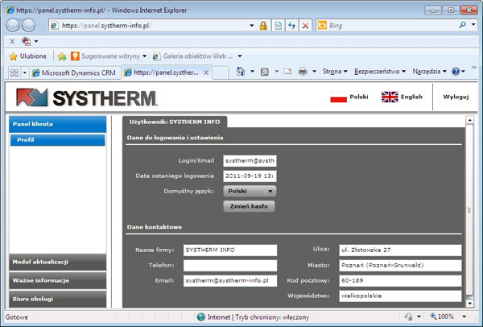Click the RSS feeds icon

pos(265,72)
